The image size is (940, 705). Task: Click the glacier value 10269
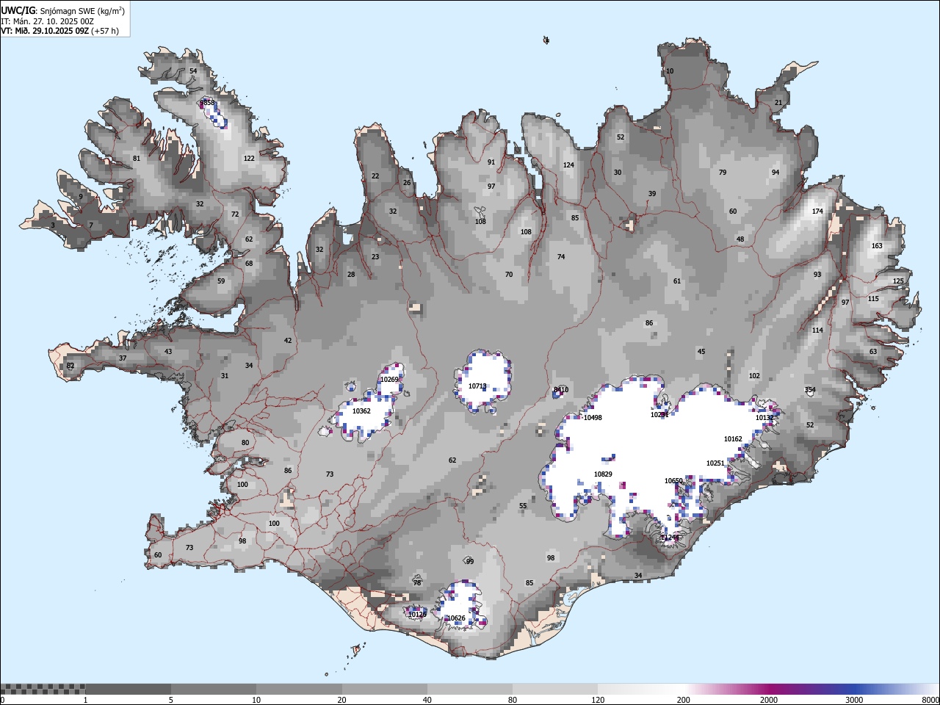click(x=389, y=380)
